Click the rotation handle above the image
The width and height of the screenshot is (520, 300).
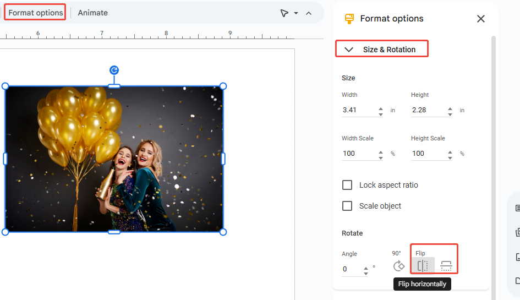114,70
